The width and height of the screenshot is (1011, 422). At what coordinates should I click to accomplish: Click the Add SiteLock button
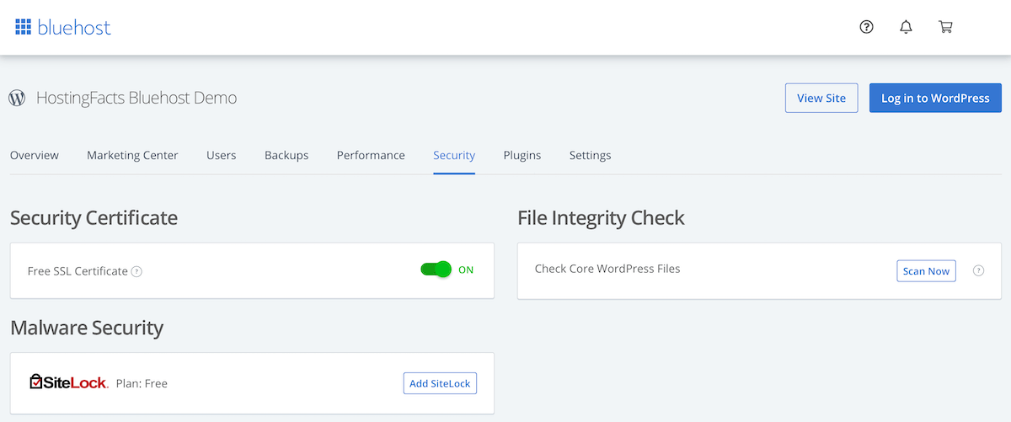coord(441,383)
